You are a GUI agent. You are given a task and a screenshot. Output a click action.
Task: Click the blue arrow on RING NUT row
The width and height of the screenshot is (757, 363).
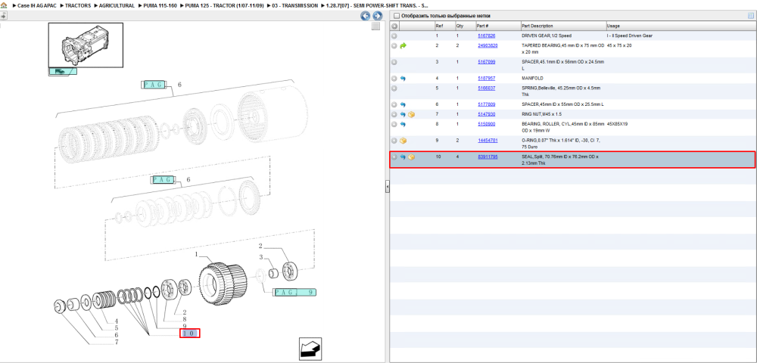pos(403,114)
